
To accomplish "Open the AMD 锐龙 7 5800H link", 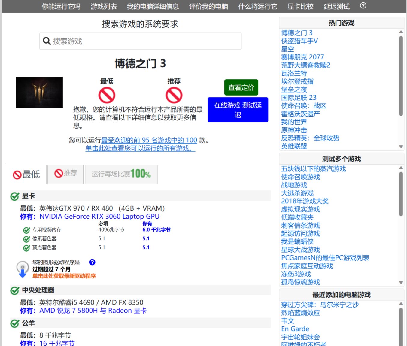I will [x=93, y=310].
